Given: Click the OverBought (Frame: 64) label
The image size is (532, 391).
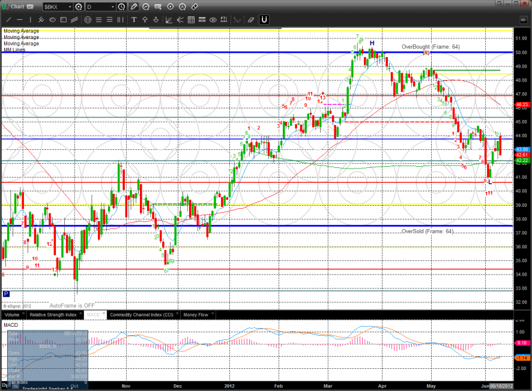Looking at the screenshot, I should coord(430,47).
